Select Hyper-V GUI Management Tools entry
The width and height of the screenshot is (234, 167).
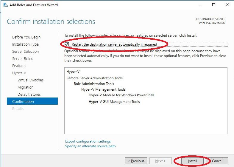[114, 102]
